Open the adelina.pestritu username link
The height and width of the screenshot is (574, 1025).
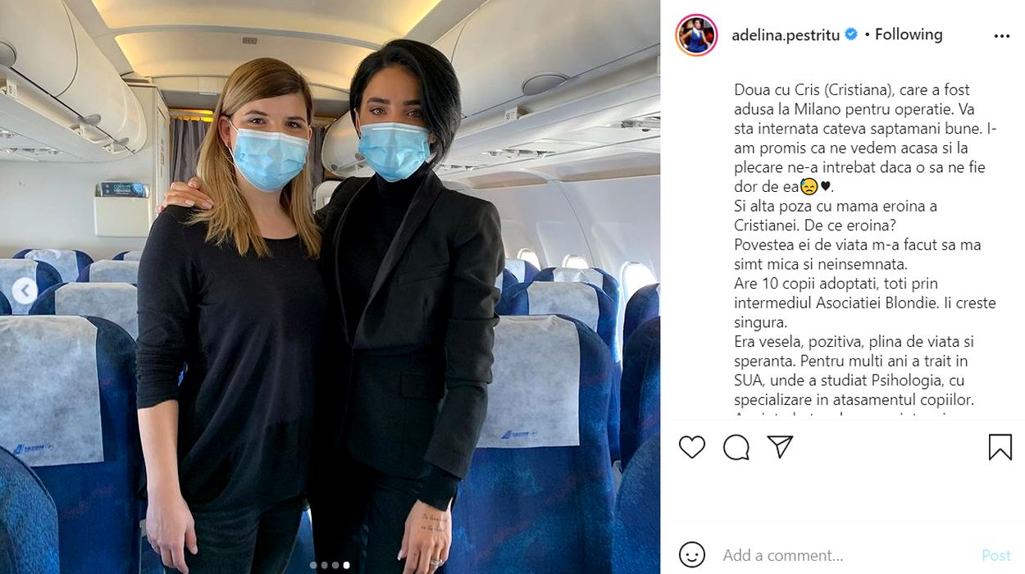786,35
